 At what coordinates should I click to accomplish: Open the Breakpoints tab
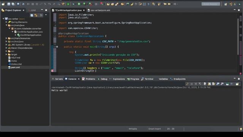(x=178, y=79)
